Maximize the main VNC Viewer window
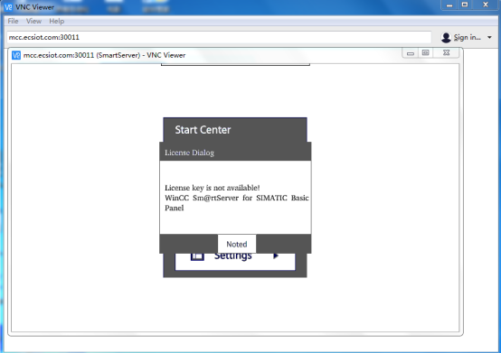Viewport: 501px width, 353px height. (465, 5)
